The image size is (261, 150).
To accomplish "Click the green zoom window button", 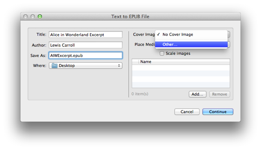I will point(40,16).
